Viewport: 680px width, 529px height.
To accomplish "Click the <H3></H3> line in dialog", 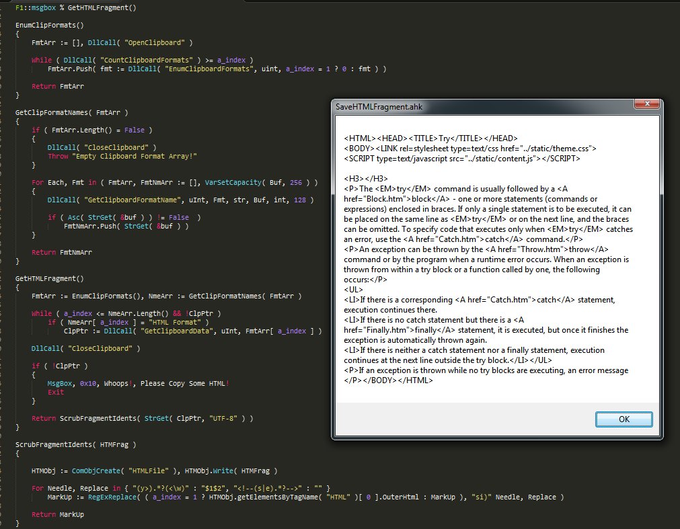I will point(366,179).
